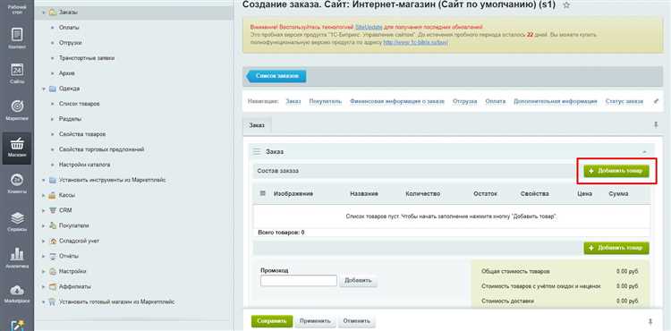Image resolution: width=671 pixels, height=331 pixels.
Task: Expand Установить инструменты из Маркетплейс node
Action: click(x=43, y=180)
